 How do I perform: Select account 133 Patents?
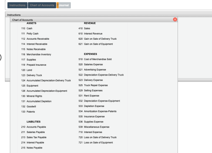click(x=28, y=112)
